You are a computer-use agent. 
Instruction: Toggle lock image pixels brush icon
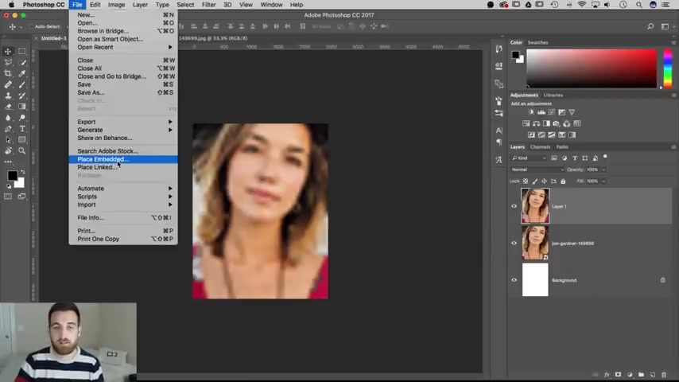point(535,181)
